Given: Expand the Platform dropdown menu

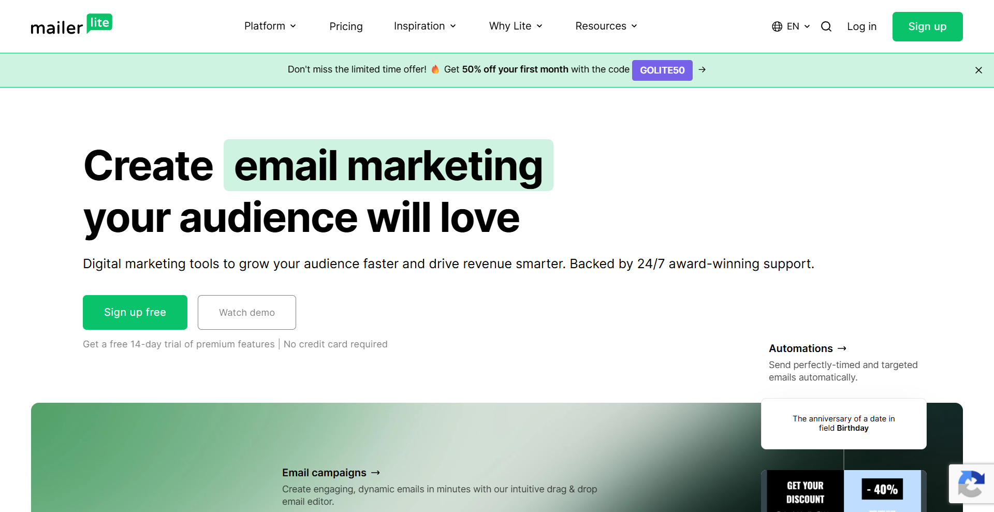Looking at the screenshot, I should [x=270, y=26].
